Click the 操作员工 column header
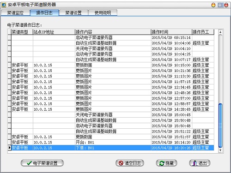Image resolution: width=231 pixels, height=173 pixels. click(x=203, y=32)
